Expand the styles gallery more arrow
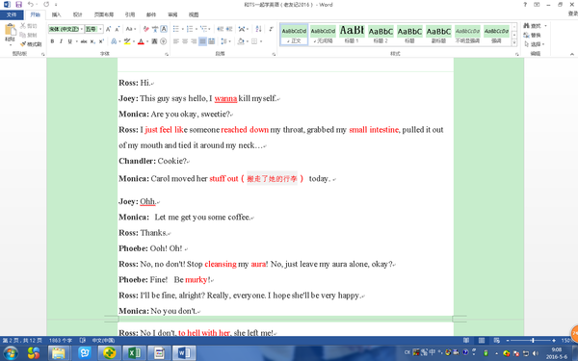578x361 pixels. 514,42
